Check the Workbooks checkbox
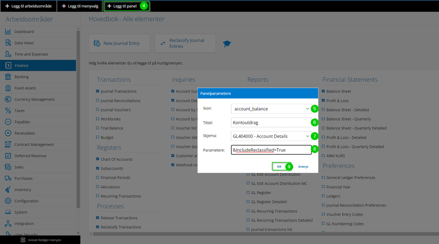Image resolution: width=439 pixels, height=244 pixels. 98,119
